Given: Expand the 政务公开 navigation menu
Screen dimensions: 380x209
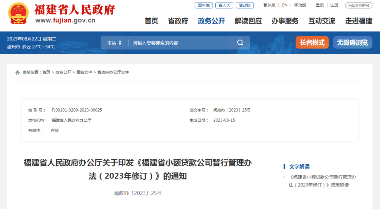Looking at the screenshot, I should click(211, 21).
